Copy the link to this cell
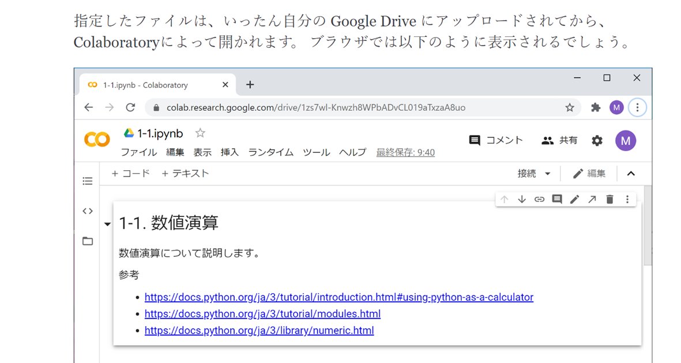This screenshot has width=681, height=363. pos(539,199)
